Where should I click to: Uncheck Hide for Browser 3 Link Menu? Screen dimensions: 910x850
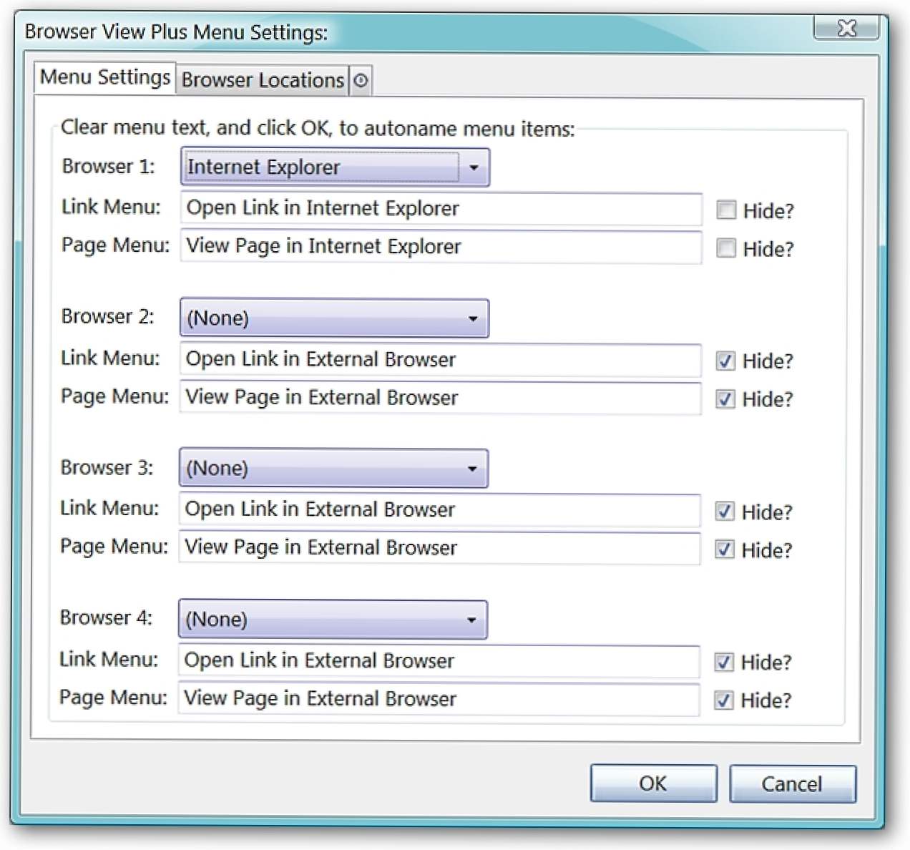coord(725,511)
